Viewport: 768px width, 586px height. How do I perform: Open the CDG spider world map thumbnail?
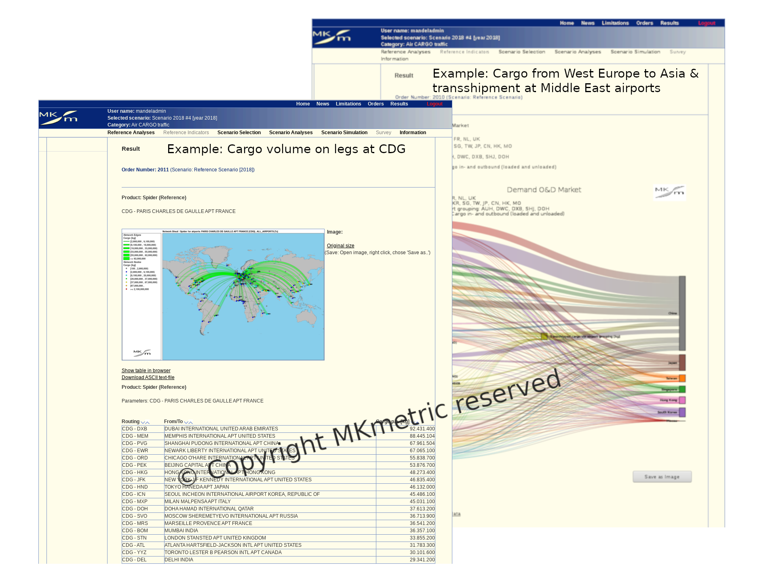(x=223, y=295)
